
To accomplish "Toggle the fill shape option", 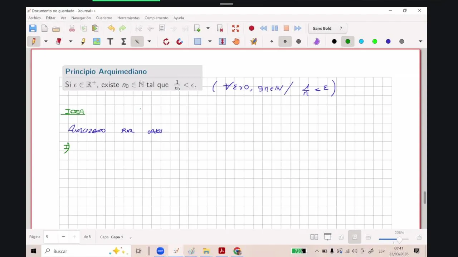I will (x=316, y=41).
